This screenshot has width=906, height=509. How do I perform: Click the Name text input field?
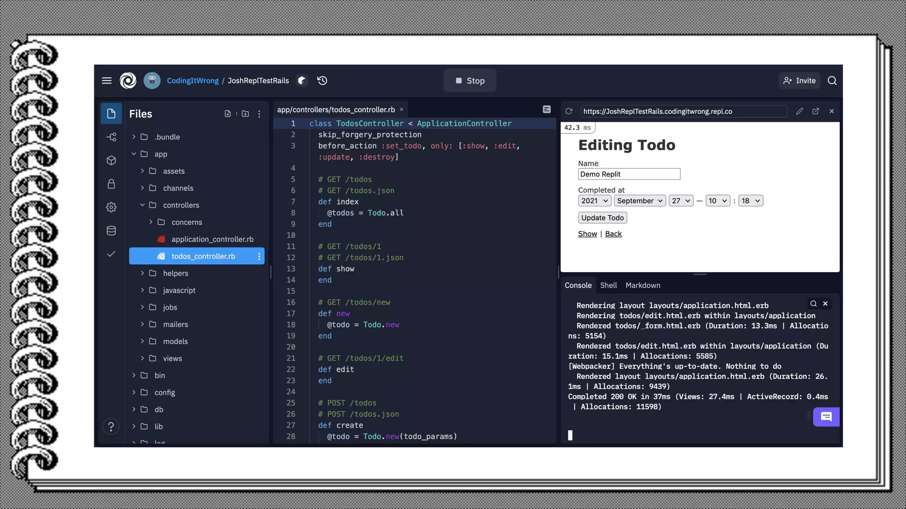click(629, 174)
